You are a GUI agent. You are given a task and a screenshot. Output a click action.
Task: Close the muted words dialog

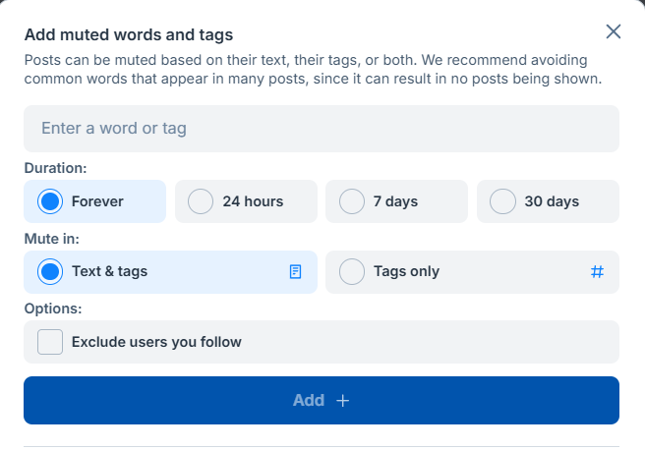(x=614, y=31)
